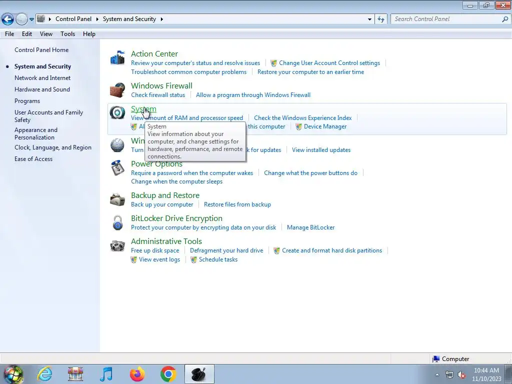Open Hardware and Sound category
This screenshot has height=384, width=512.
42,89
